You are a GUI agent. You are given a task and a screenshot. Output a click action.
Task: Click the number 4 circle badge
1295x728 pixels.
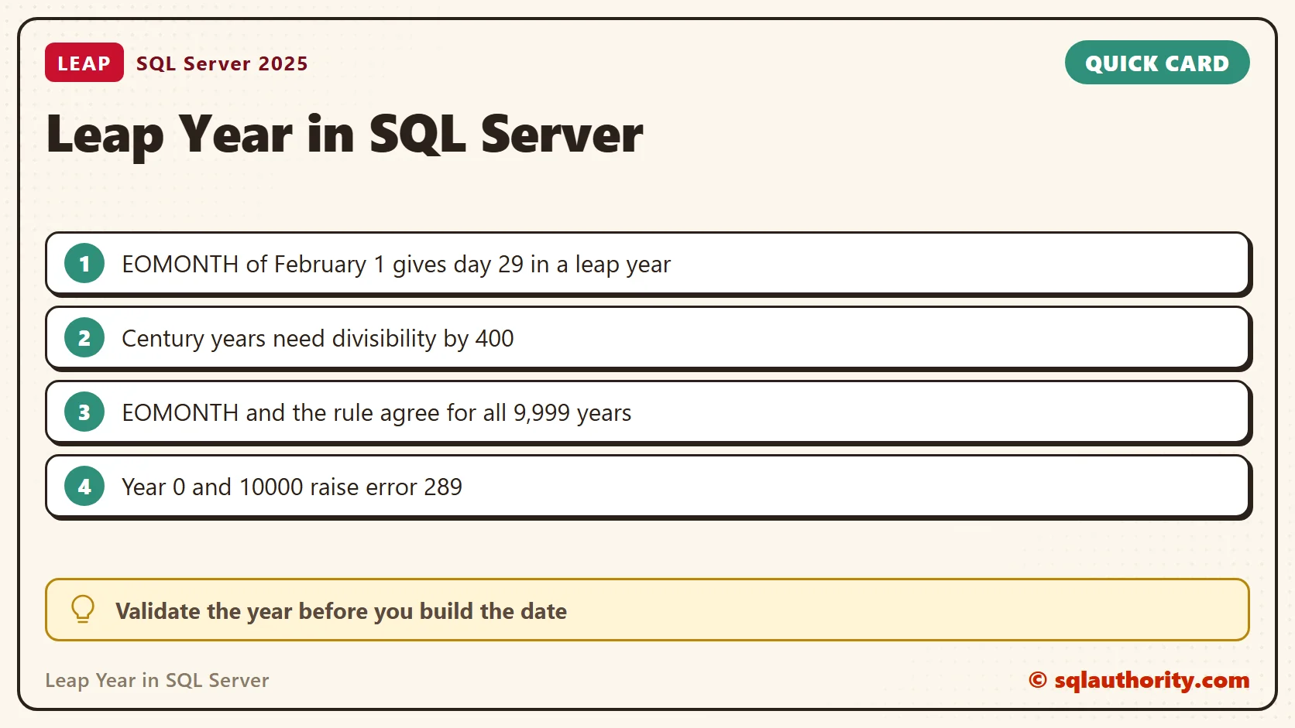[84, 487]
